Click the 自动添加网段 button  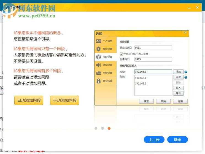point(29,100)
